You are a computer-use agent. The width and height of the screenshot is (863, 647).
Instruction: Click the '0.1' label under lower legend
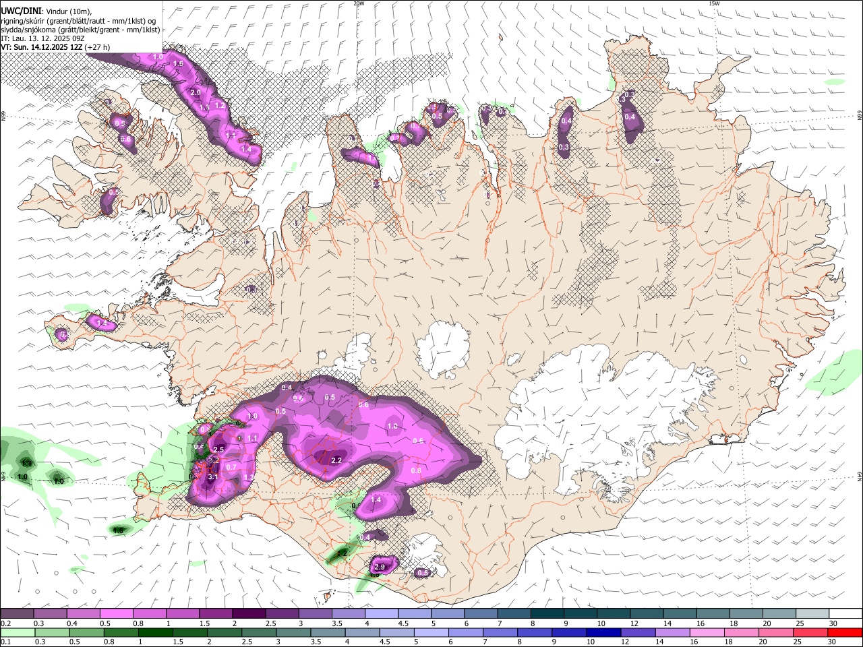pos(5,642)
